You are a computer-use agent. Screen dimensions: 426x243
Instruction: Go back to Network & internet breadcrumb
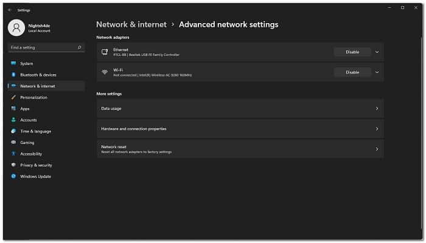coord(131,24)
